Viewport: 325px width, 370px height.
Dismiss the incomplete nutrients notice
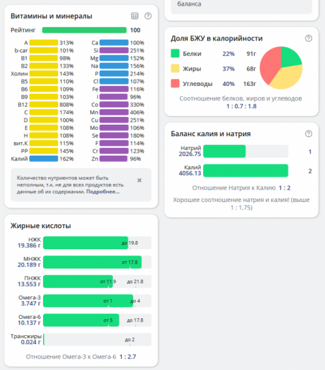point(139,180)
